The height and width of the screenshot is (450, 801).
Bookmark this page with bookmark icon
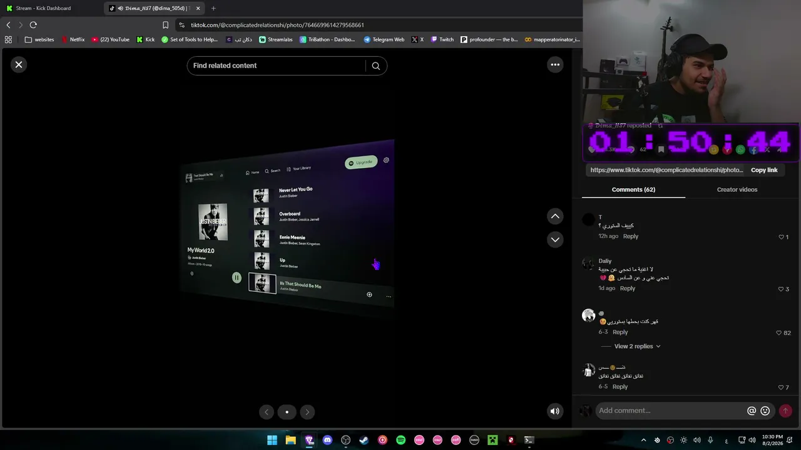click(165, 25)
